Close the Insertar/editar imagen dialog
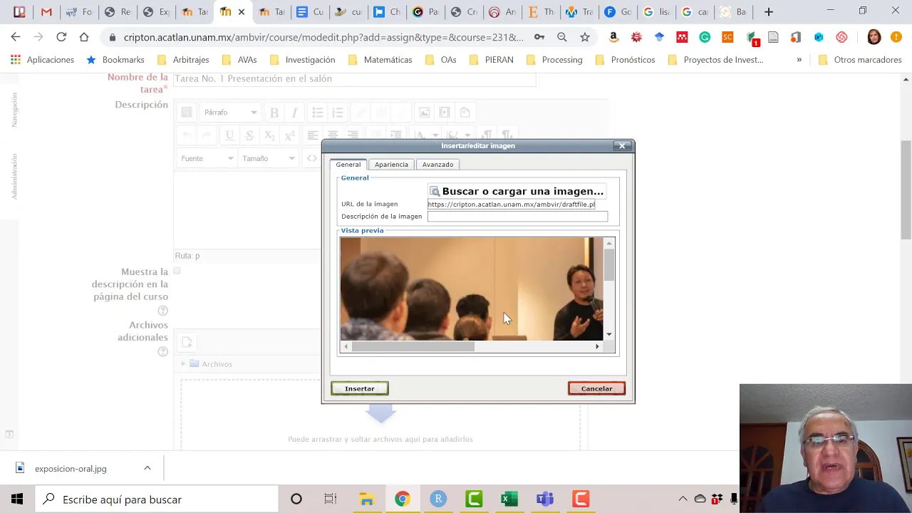Viewport: 912px width, 513px height. coord(622,146)
